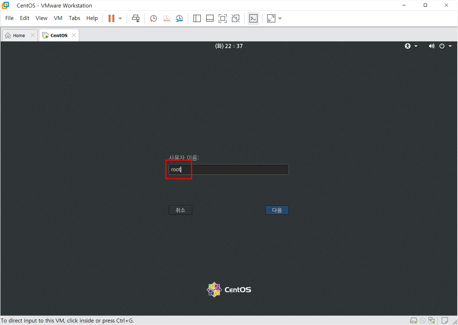Open the File menu
Screen dimensions: 458x325
(x=9, y=18)
